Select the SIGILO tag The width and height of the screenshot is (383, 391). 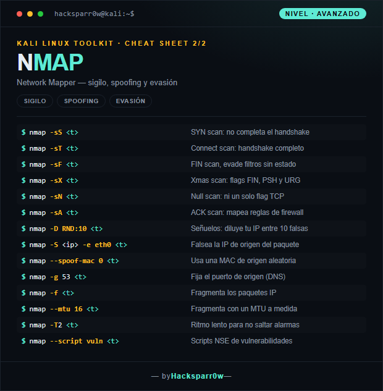pyautogui.click(x=35, y=101)
